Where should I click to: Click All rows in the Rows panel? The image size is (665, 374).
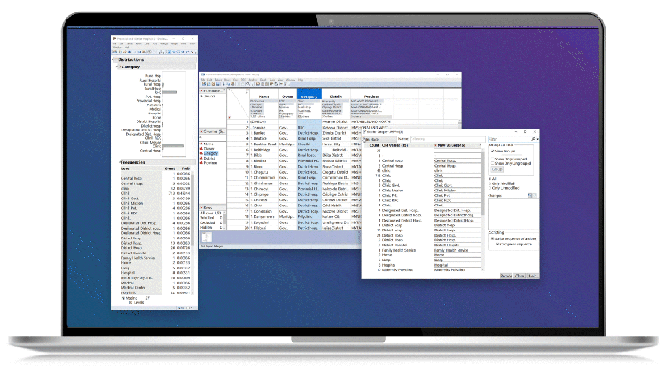[211, 213]
